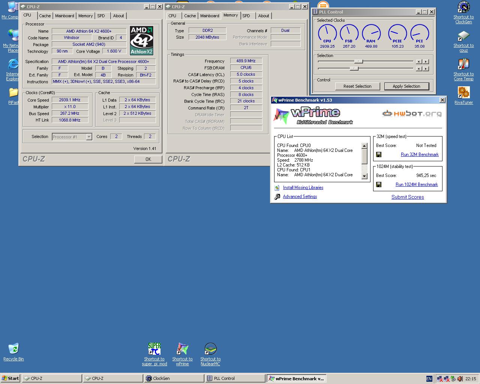Switch to ClockGen taskbar button
The image size is (480, 384).
174,378
